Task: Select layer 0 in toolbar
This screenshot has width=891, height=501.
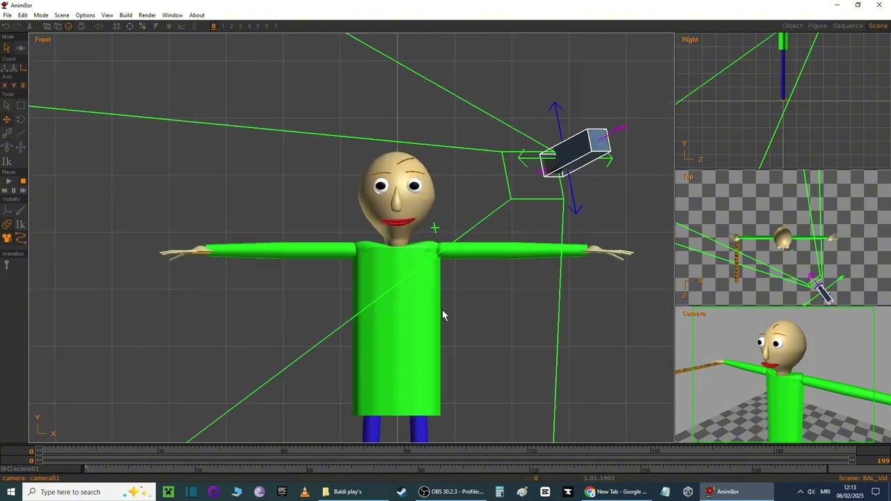Action: click(214, 26)
